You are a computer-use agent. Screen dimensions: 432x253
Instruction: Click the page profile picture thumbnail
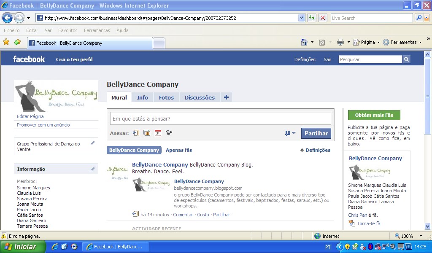pyautogui.click(x=56, y=96)
